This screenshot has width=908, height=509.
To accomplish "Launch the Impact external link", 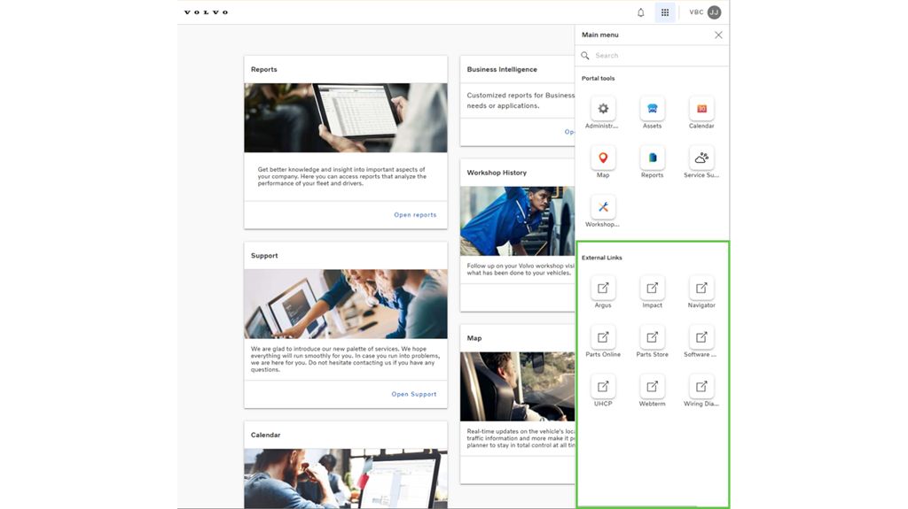I will pyautogui.click(x=652, y=289).
